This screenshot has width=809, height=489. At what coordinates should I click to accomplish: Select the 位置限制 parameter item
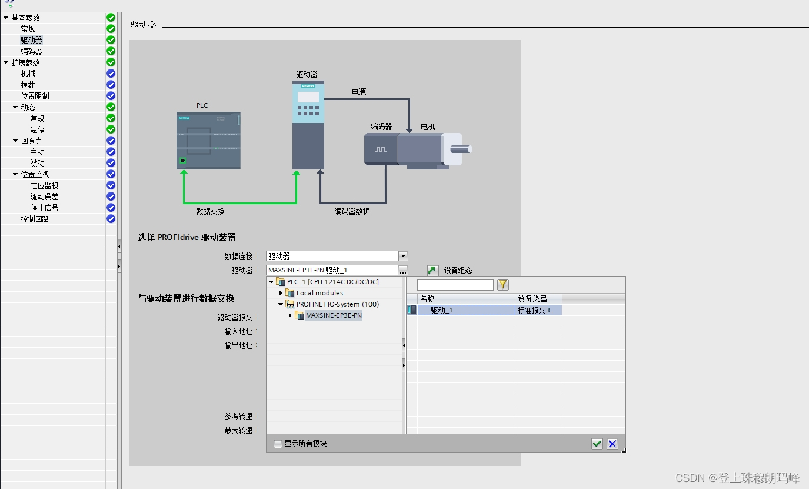tap(35, 96)
